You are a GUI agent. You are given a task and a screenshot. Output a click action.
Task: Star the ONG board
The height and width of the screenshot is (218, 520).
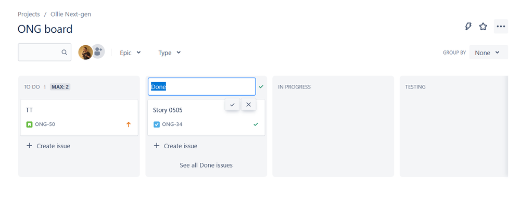tap(483, 27)
